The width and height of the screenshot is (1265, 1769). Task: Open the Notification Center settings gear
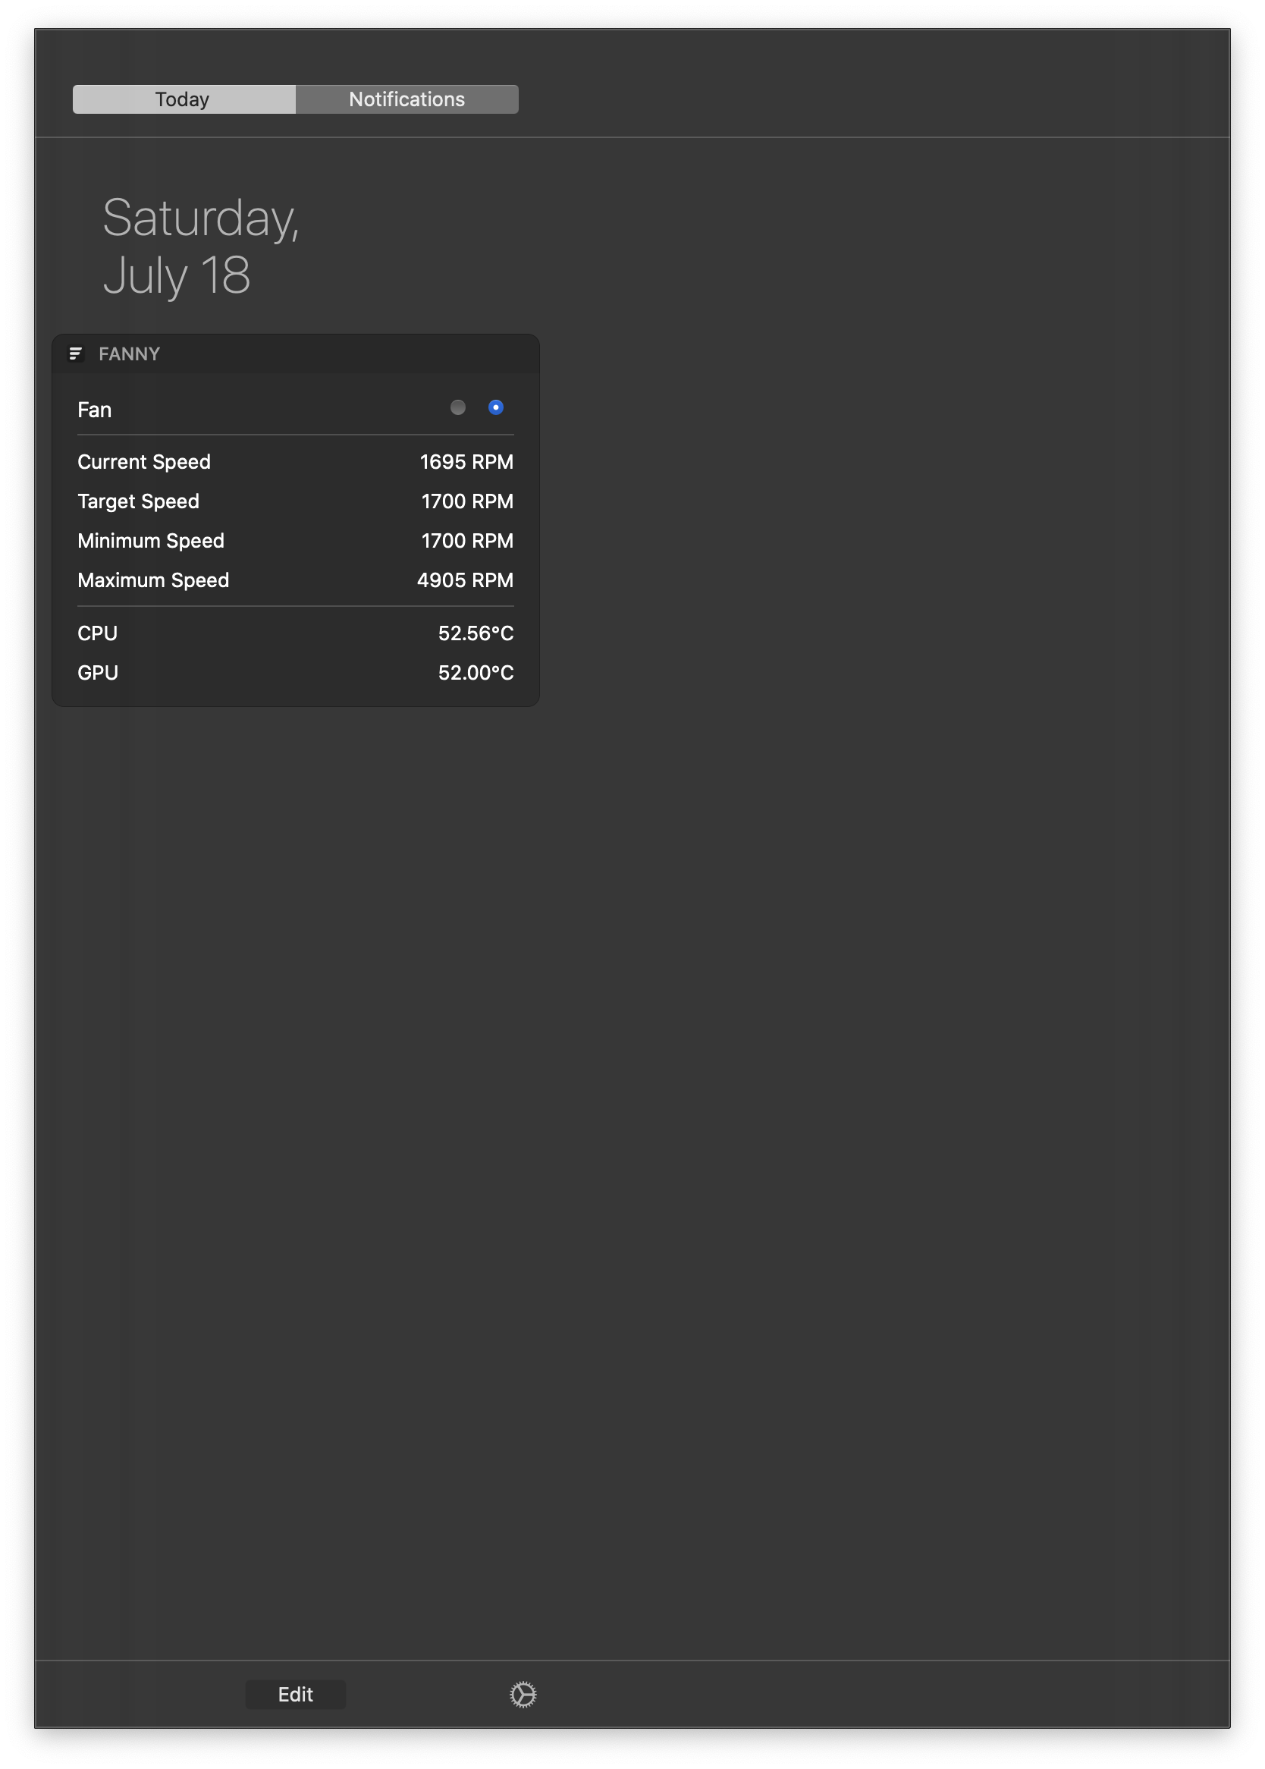523,1694
